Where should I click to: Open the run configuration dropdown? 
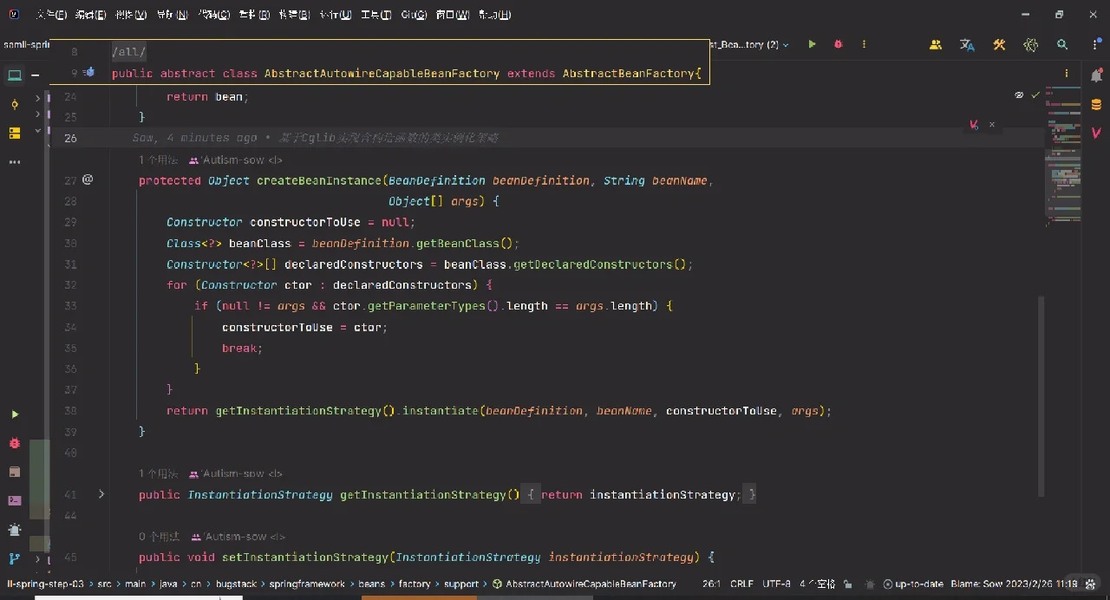point(749,44)
